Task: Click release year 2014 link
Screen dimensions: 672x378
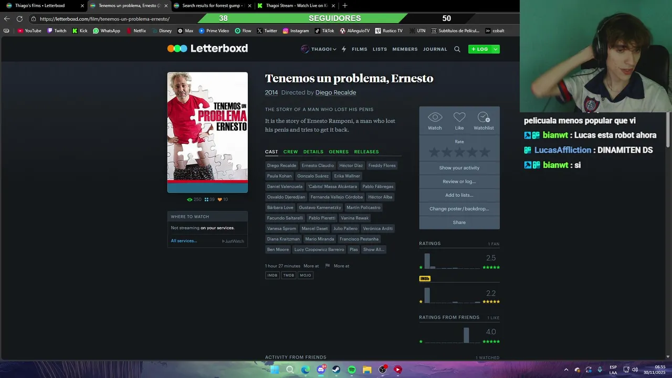Action: click(x=271, y=92)
